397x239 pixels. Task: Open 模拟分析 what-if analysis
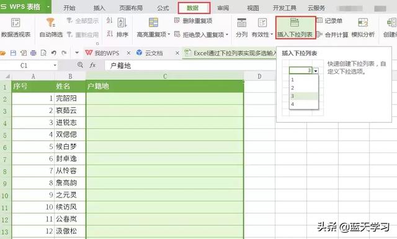[x=363, y=27]
